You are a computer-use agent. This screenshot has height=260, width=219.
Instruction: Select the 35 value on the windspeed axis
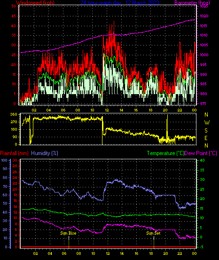(x=14, y=35)
